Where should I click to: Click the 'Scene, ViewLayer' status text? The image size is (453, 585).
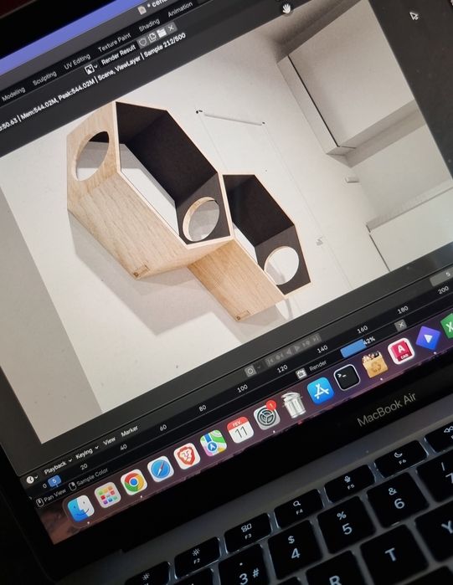pyautogui.click(x=120, y=69)
